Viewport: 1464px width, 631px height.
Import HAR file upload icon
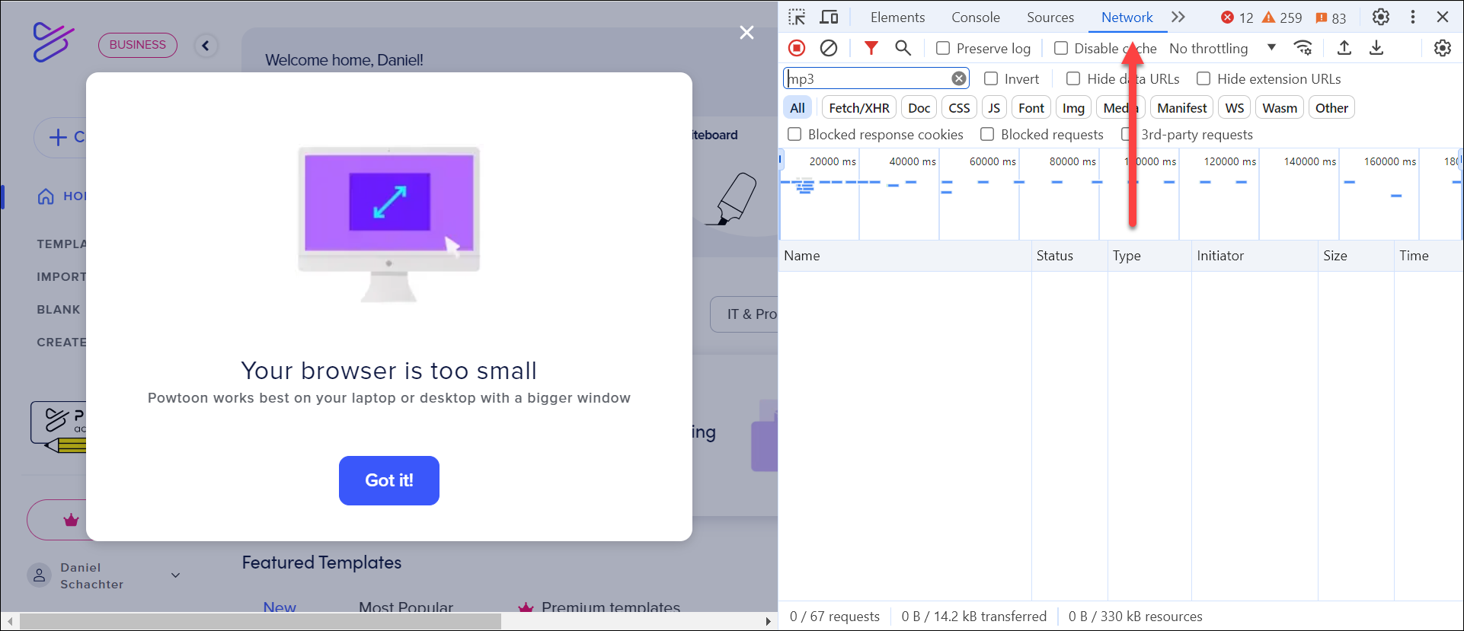click(x=1344, y=48)
